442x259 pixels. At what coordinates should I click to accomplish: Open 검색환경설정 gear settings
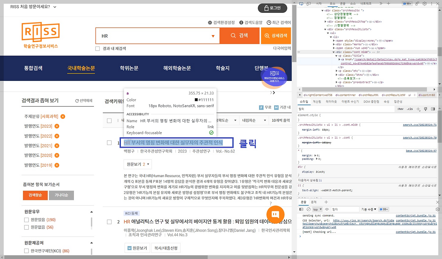(x=221, y=22)
